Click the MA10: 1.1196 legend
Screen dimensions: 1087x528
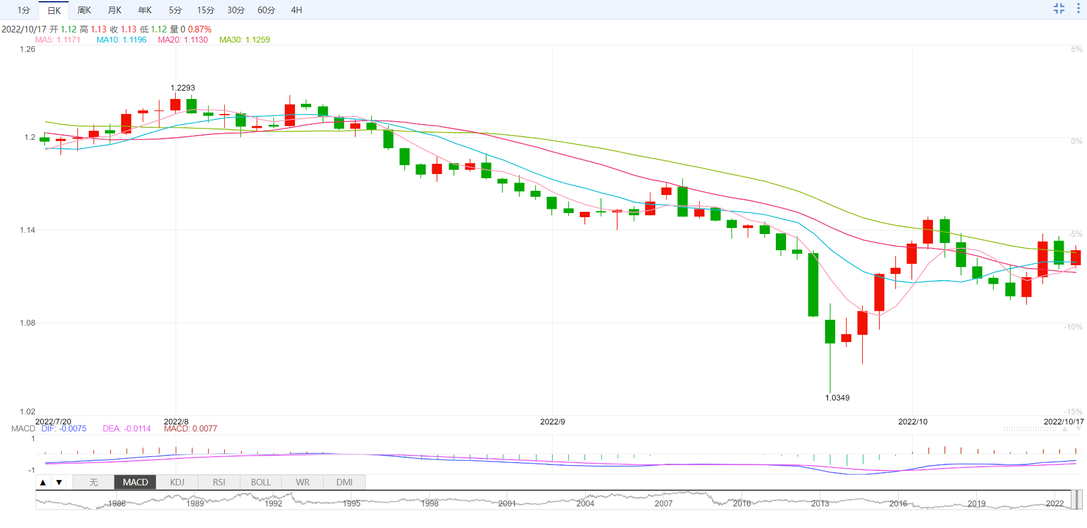point(122,40)
